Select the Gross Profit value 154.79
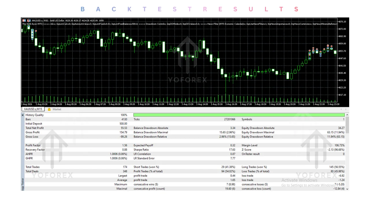370x208 pixels. [123, 132]
